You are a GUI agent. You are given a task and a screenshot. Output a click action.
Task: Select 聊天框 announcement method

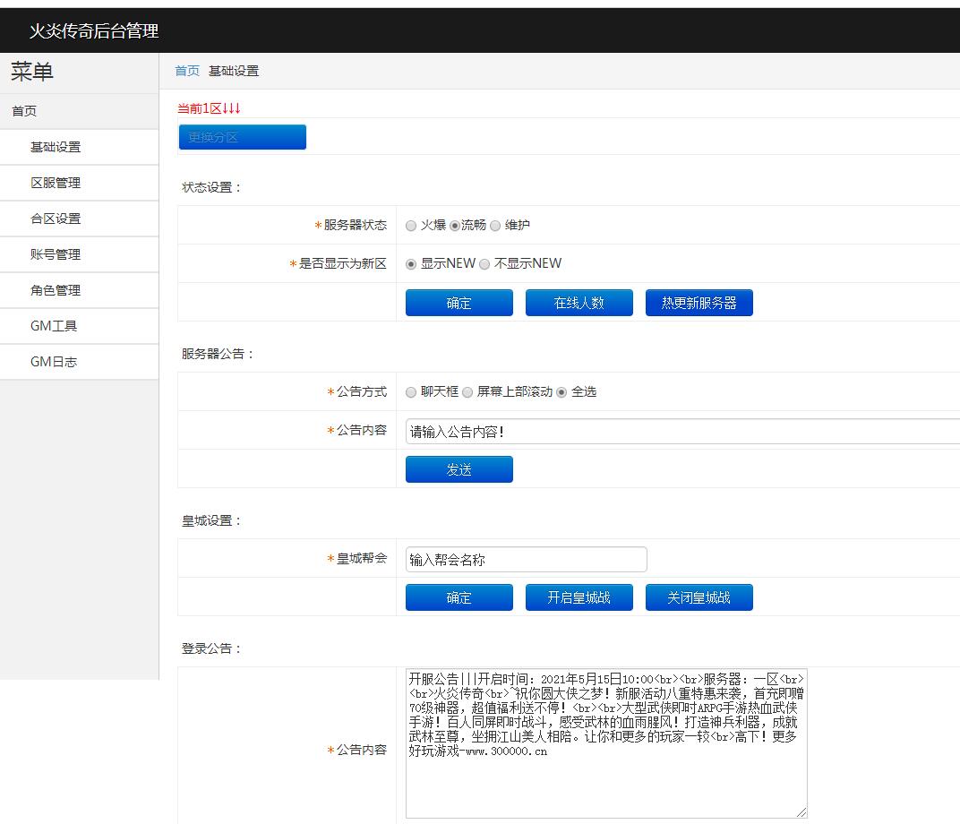[411, 392]
